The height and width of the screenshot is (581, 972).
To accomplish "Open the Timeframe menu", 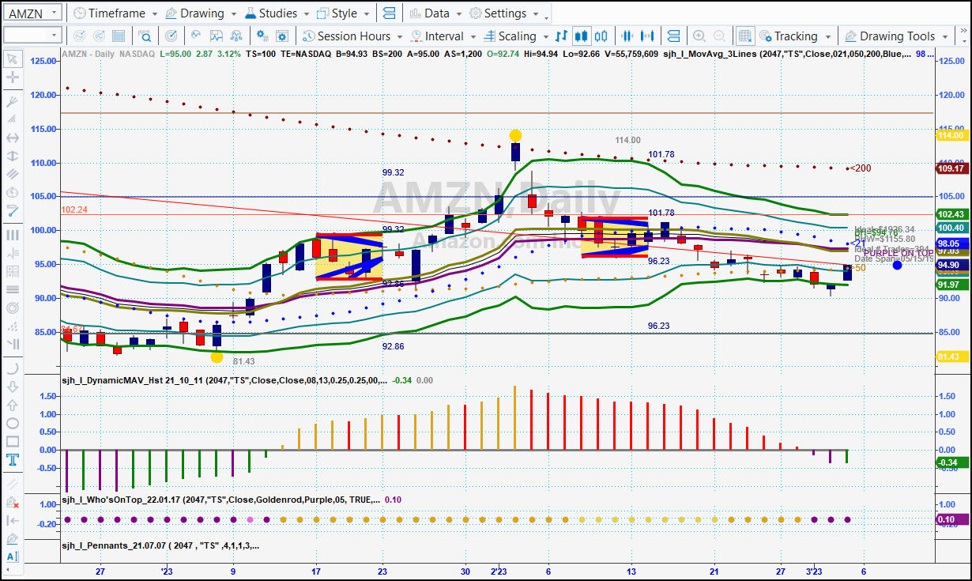I will coord(115,13).
